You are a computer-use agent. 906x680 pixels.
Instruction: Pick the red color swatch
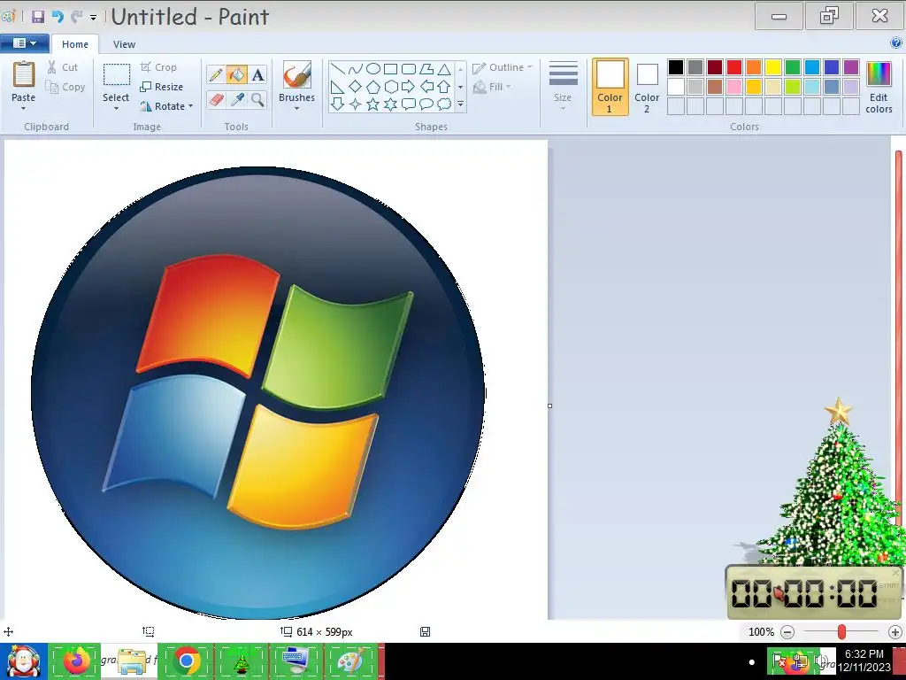click(x=733, y=67)
